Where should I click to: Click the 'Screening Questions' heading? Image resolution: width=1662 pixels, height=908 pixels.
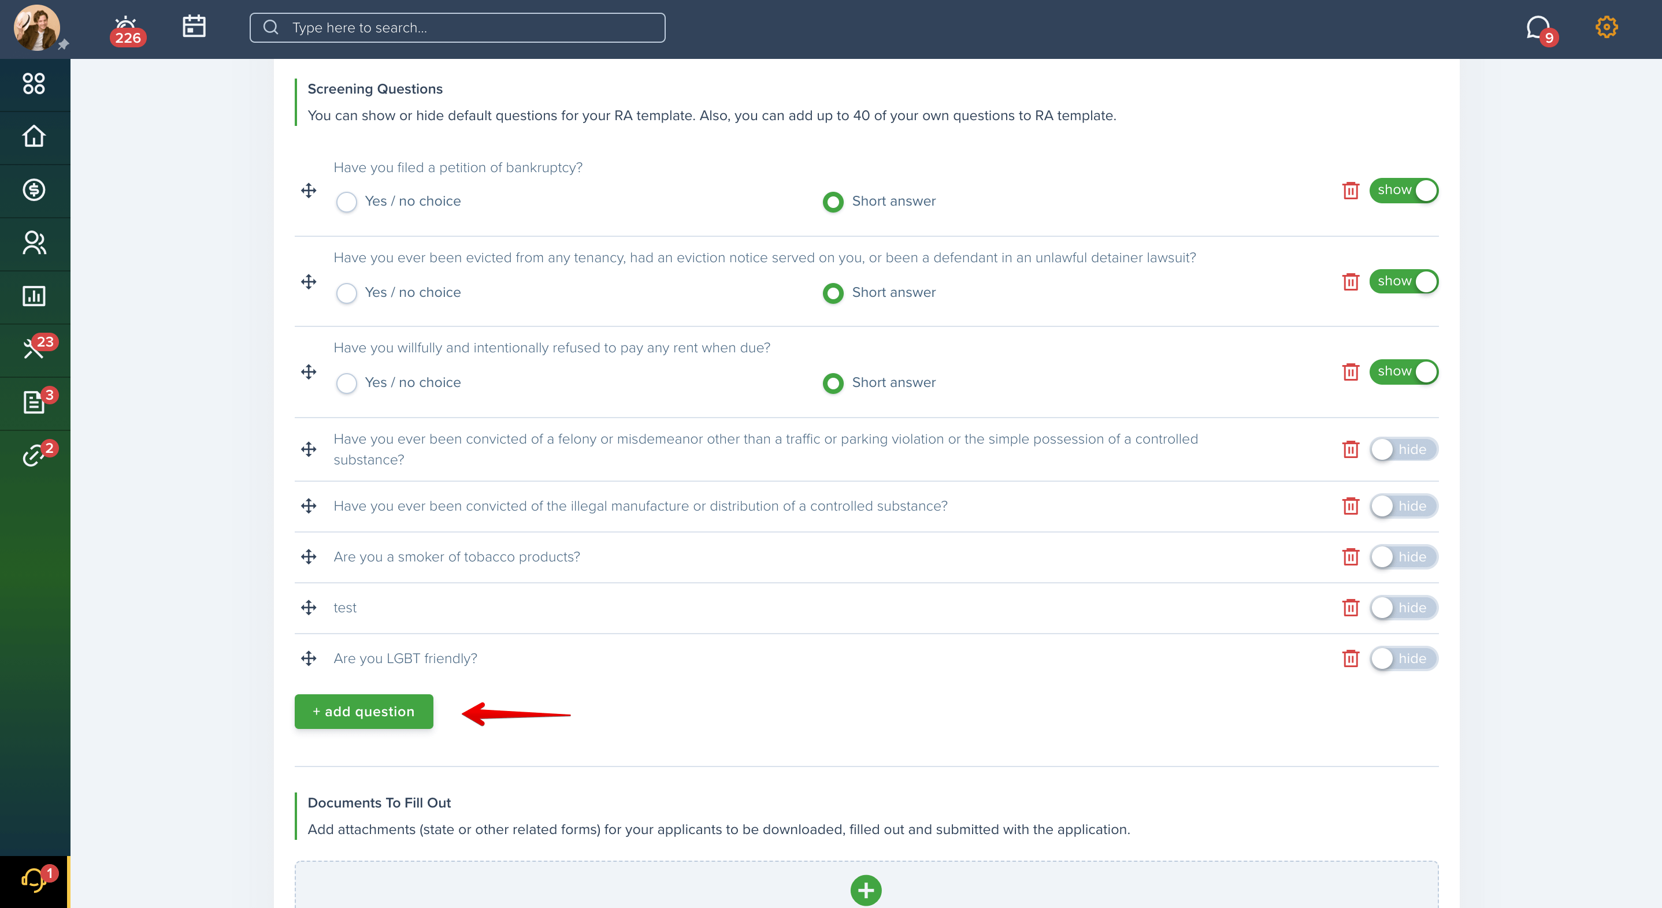point(375,89)
